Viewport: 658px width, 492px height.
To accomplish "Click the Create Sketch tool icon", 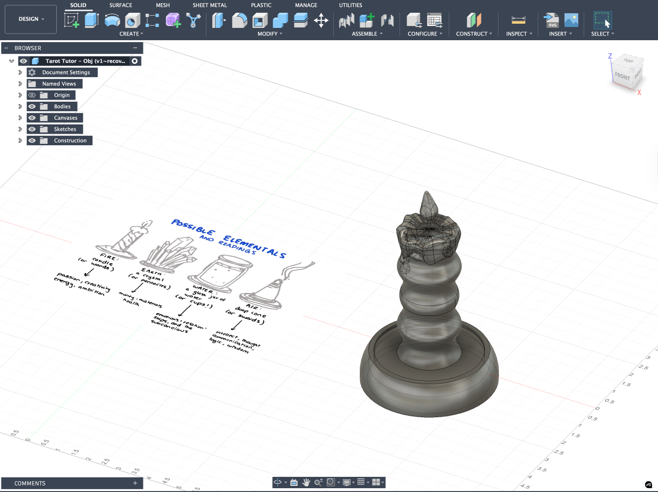I will (71, 20).
